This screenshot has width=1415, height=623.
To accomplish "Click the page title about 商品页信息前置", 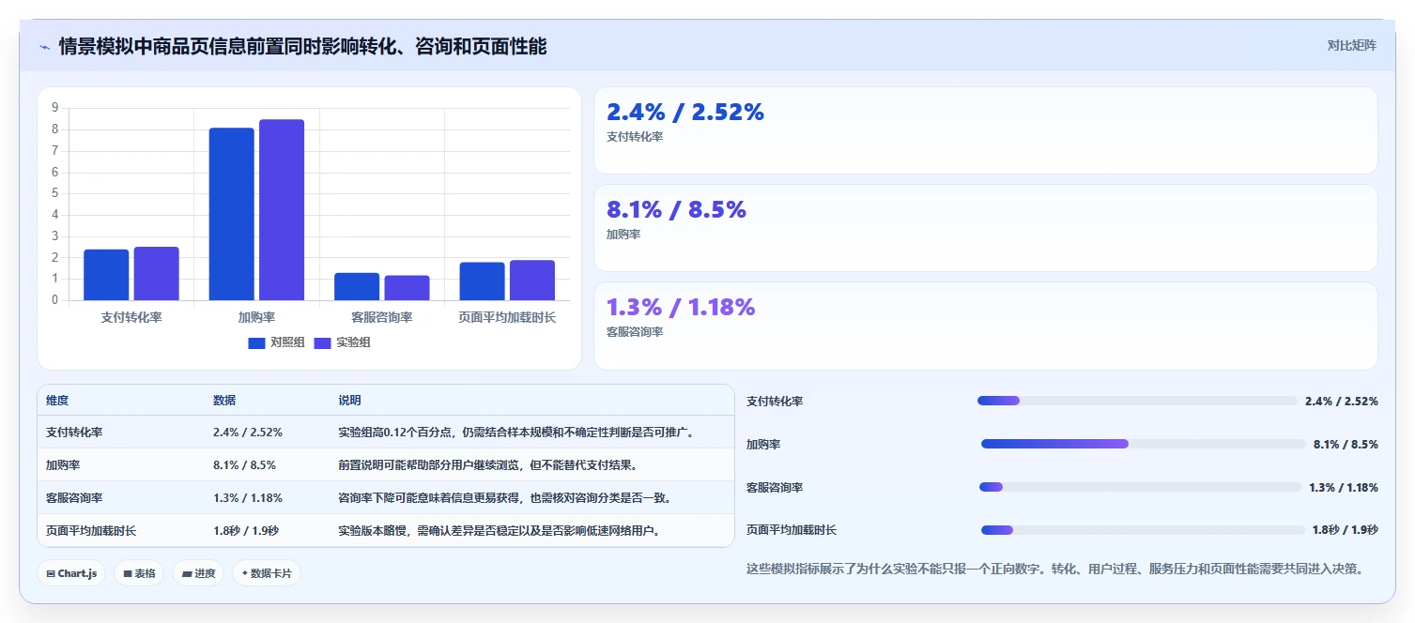I will point(302,46).
